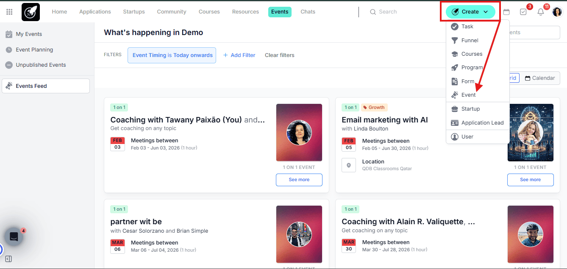Click 'partner wit be' event title
Image resolution: width=567 pixels, height=269 pixels.
(x=136, y=222)
